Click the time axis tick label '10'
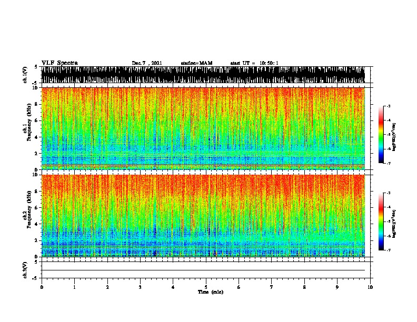This screenshot has height=322, width=417. coord(370,287)
